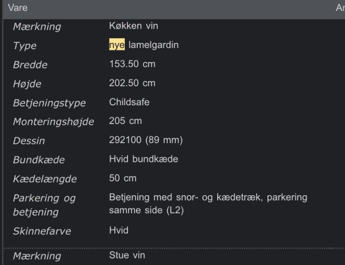Select the highlighted word nye

117,45
